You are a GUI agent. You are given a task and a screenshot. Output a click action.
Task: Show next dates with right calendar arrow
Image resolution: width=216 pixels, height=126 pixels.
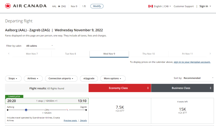(210, 54)
